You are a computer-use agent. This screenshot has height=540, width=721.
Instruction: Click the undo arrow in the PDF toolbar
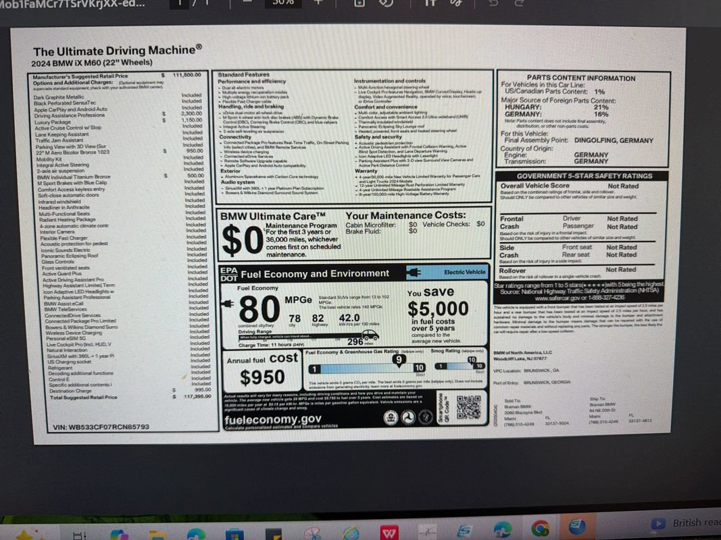point(493,3)
